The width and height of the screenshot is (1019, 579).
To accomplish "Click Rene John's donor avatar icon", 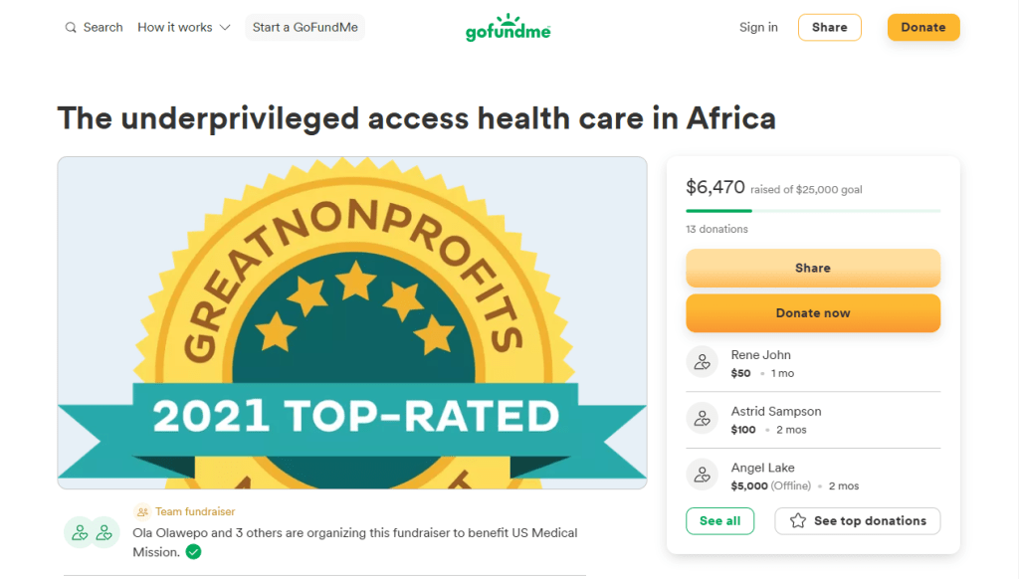I will 703,362.
